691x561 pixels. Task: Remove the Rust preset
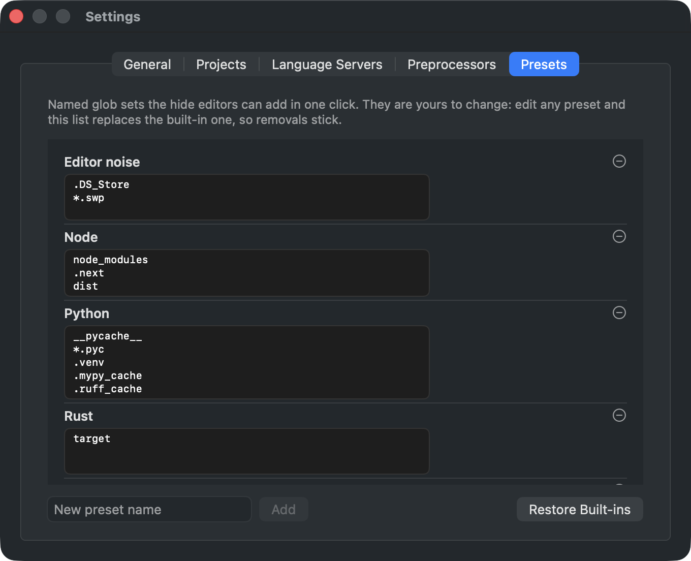pos(619,415)
